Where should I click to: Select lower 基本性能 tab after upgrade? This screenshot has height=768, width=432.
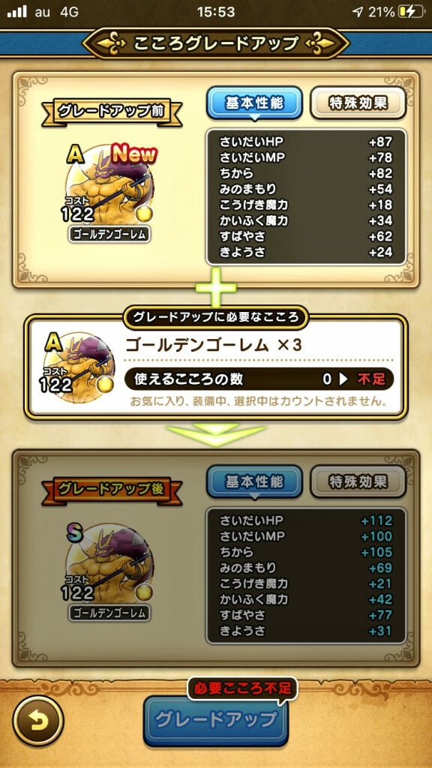click(x=254, y=482)
